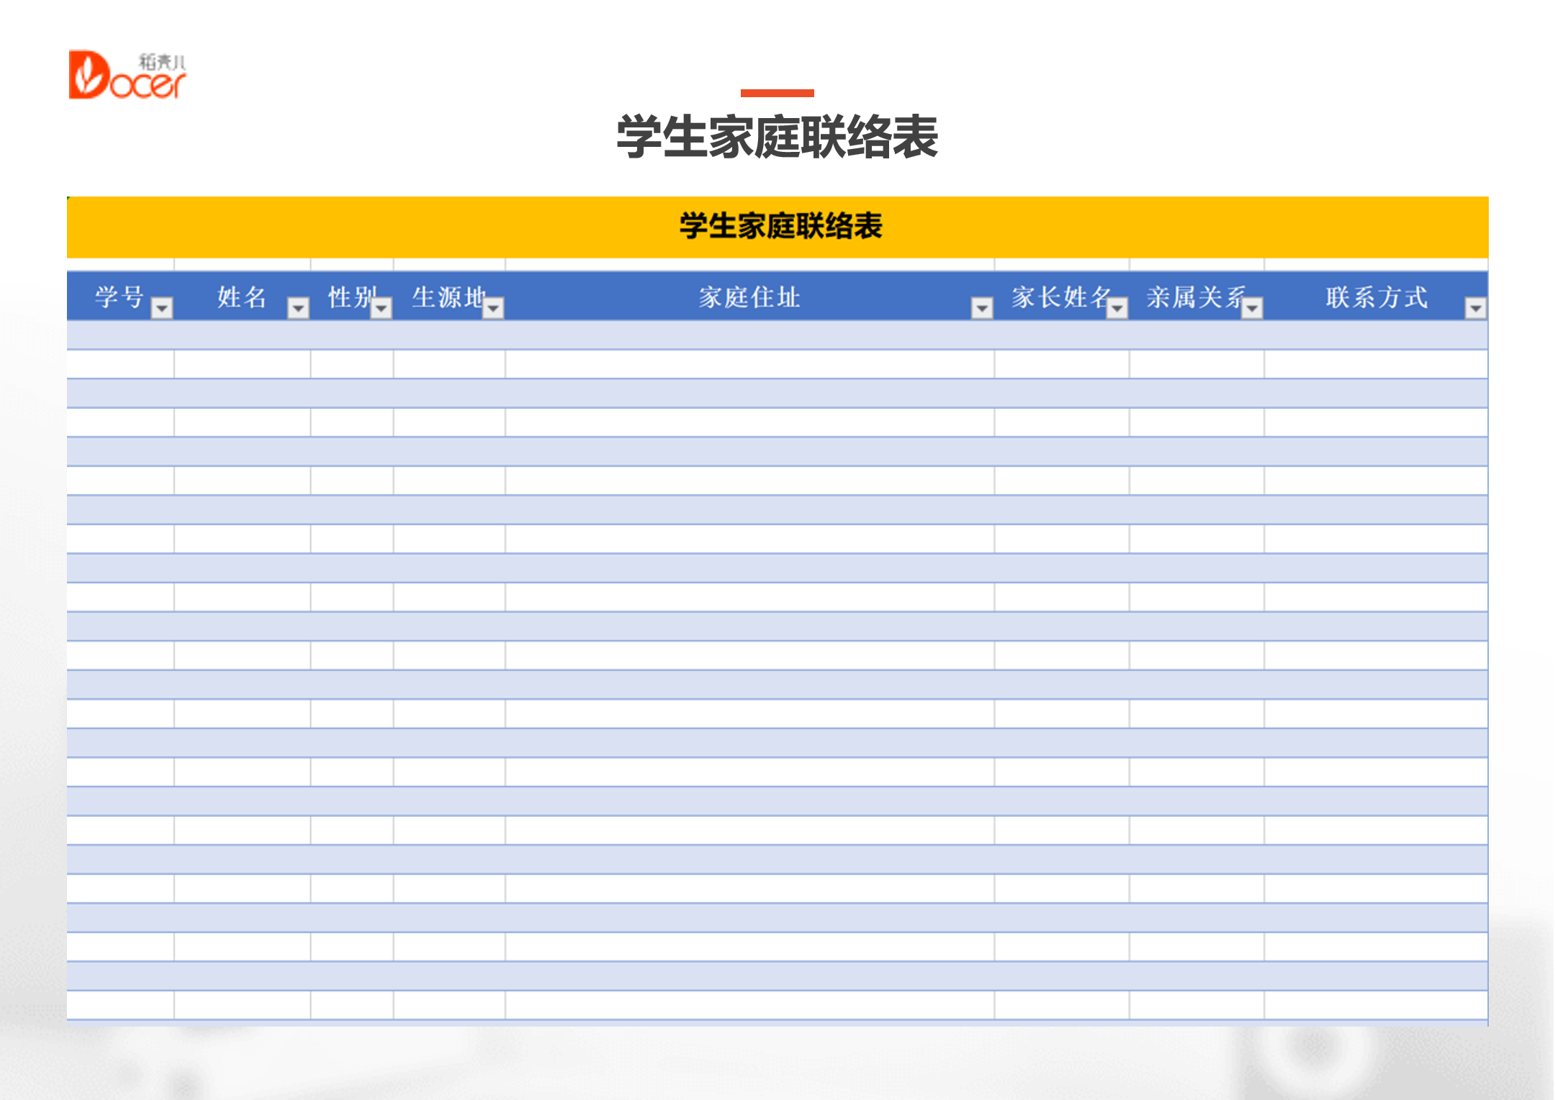The width and height of the screenshot is (1555, 1100).
Task: Open the 生源地 column filter dropdown
Action: coord(494,308)
